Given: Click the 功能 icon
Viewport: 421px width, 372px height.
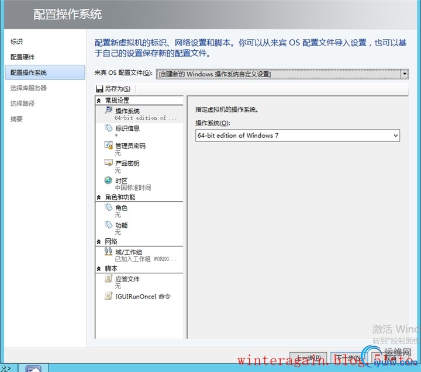Looking at the screenshot, I should (109, 224).
